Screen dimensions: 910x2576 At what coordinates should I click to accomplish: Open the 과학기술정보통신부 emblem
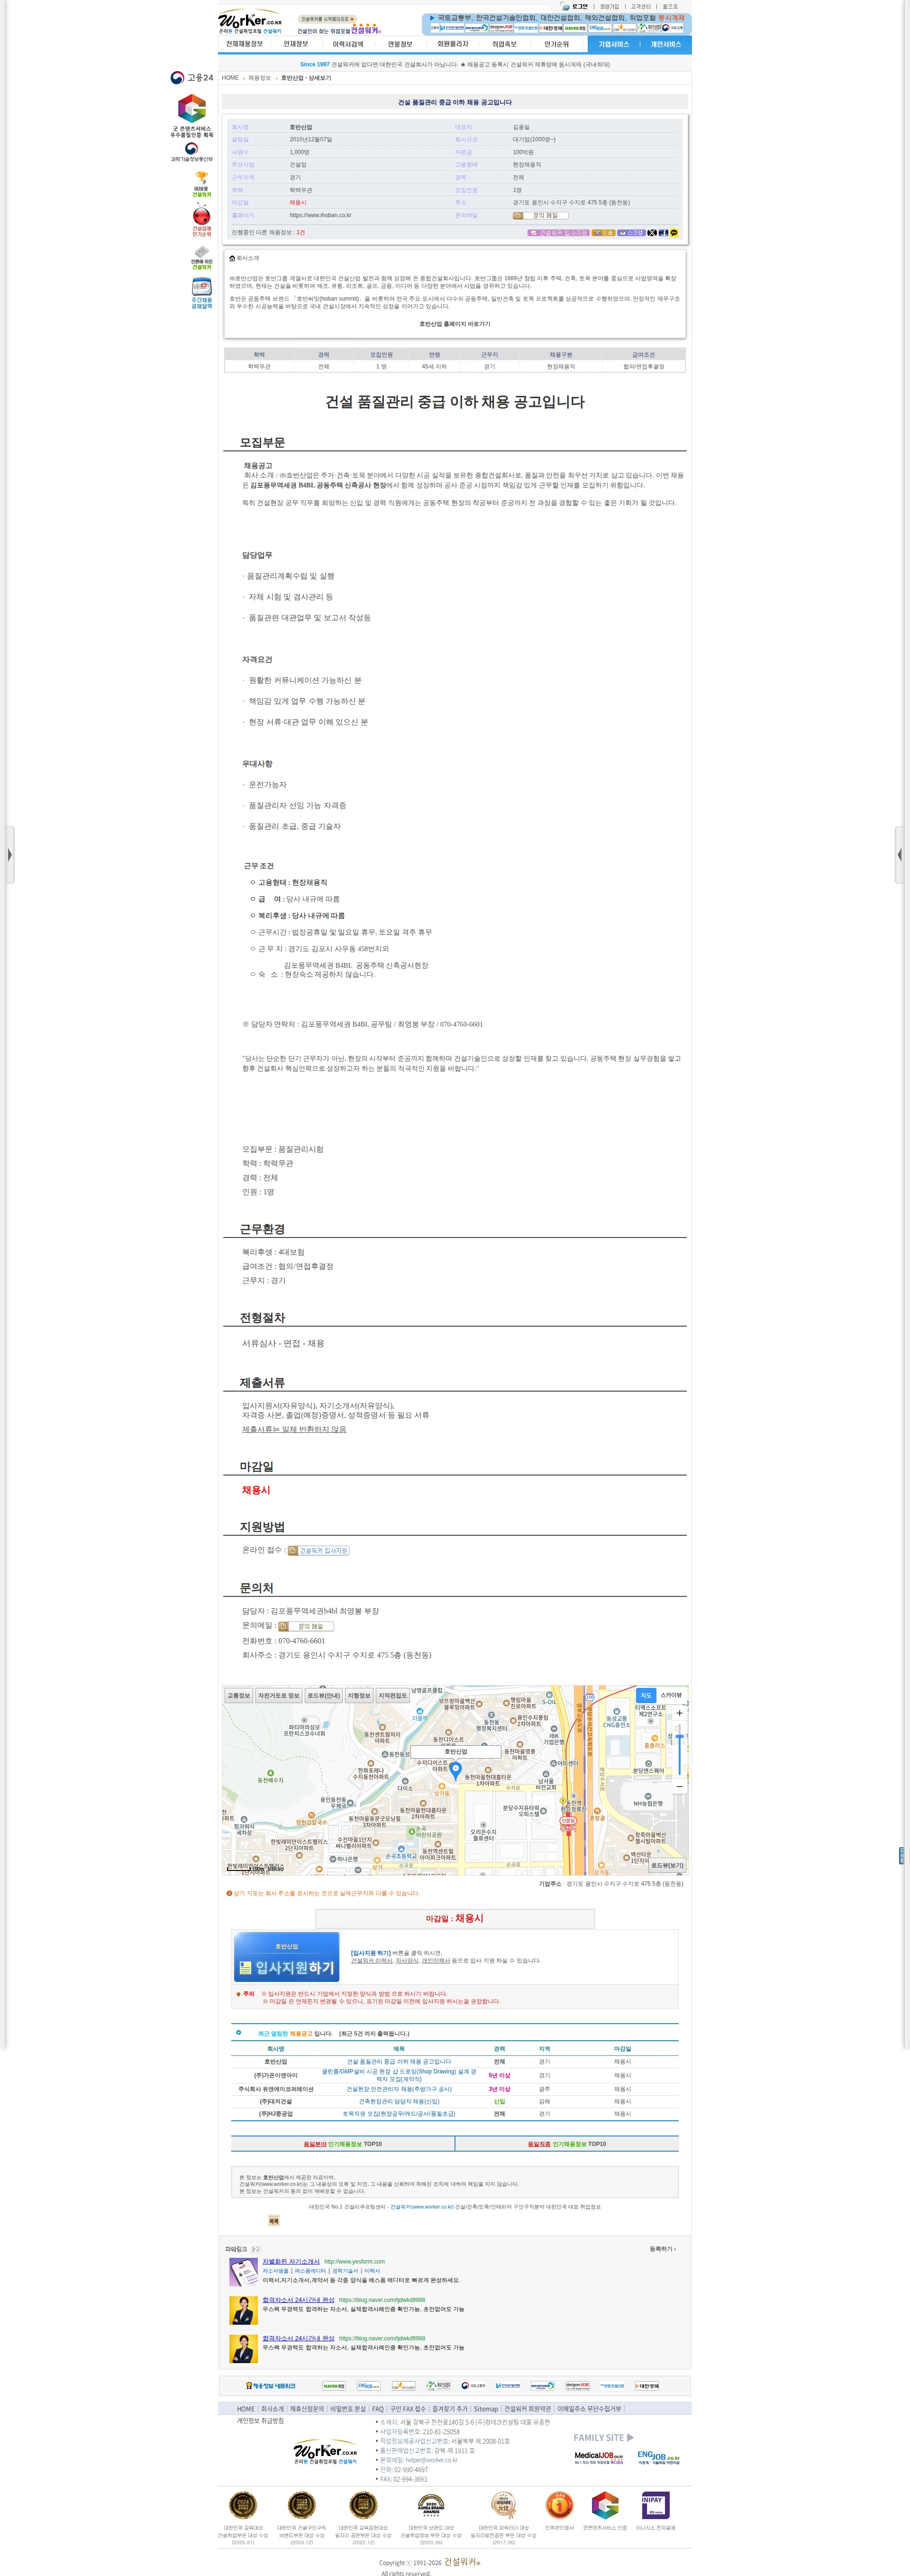pyautogui.click(x=191, y=152)
